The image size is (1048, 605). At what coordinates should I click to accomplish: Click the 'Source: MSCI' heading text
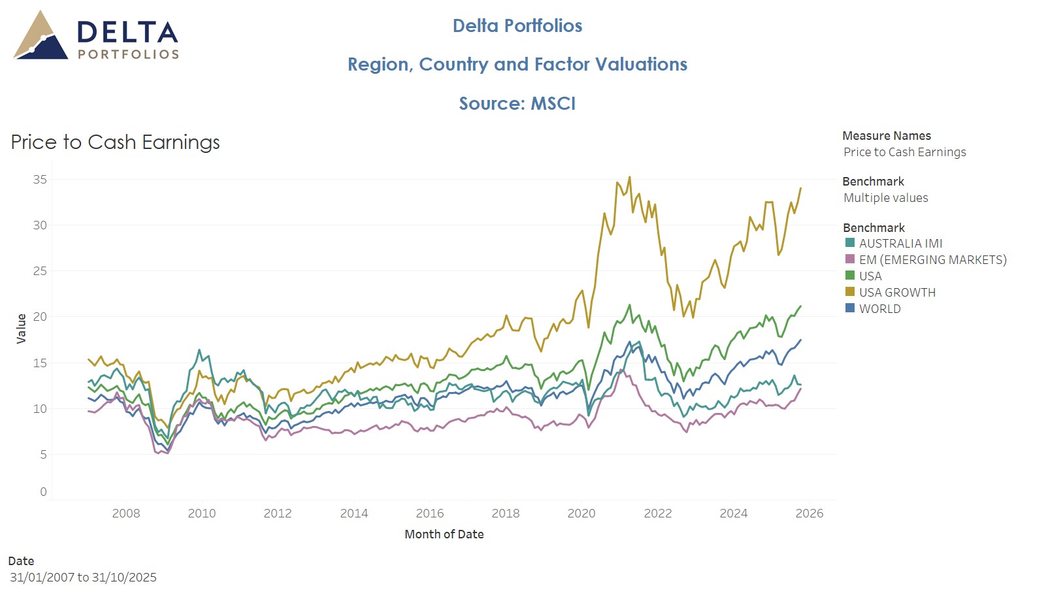point(517,104)
